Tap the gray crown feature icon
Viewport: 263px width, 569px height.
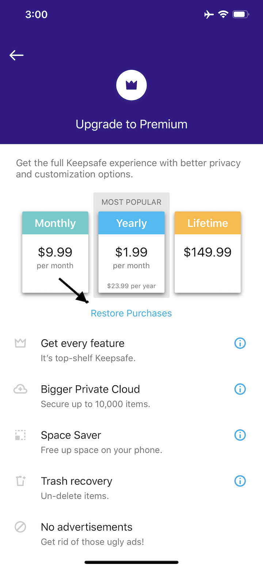coord(20,343)
